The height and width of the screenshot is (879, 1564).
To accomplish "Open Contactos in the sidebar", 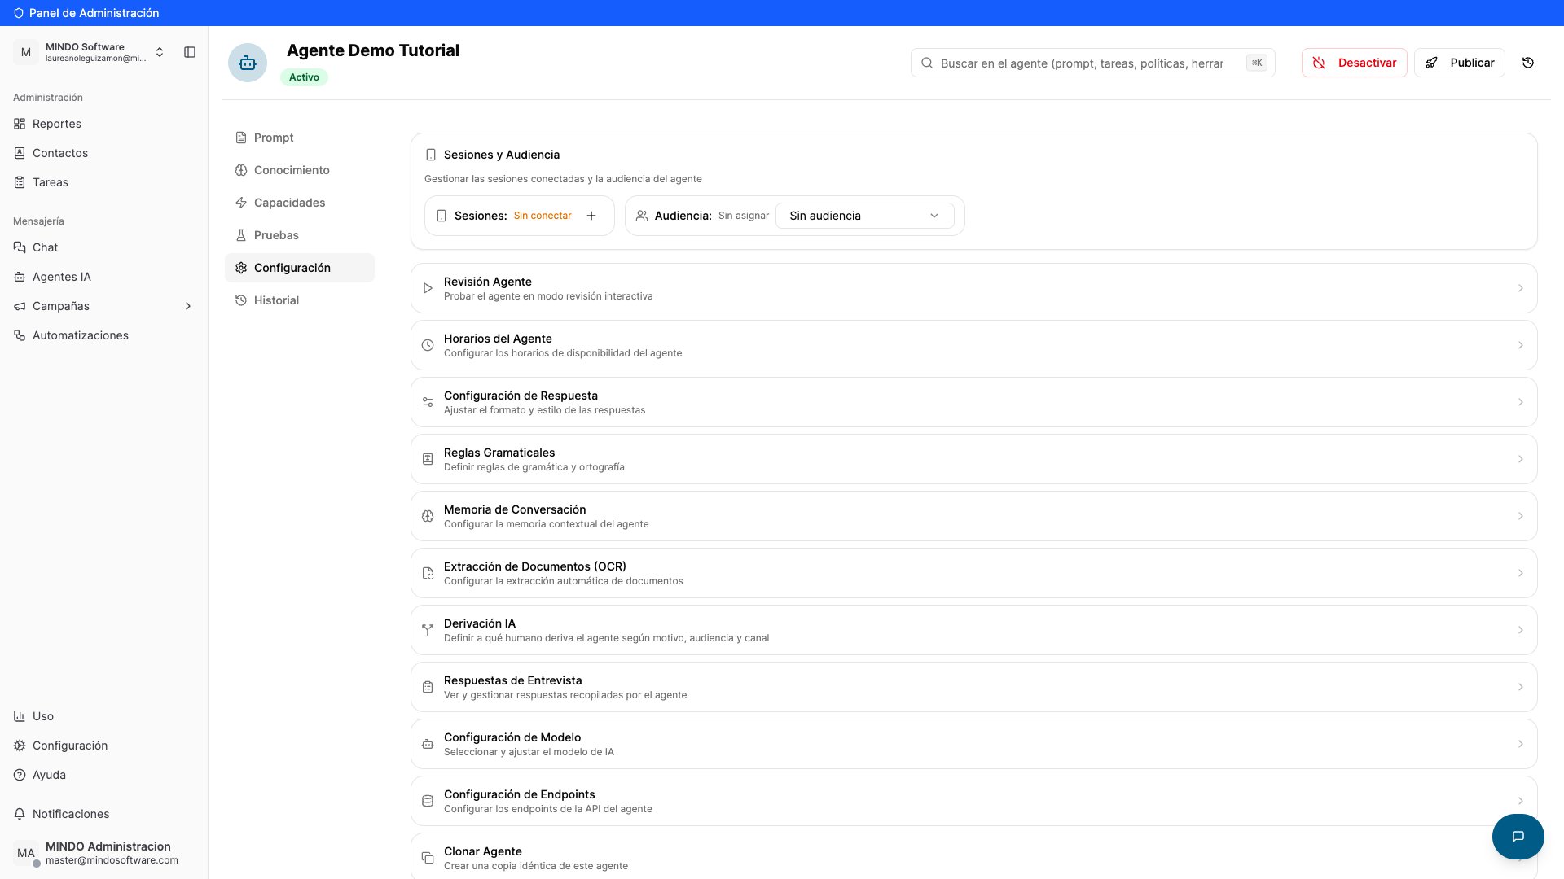I will tap(103, 153).
